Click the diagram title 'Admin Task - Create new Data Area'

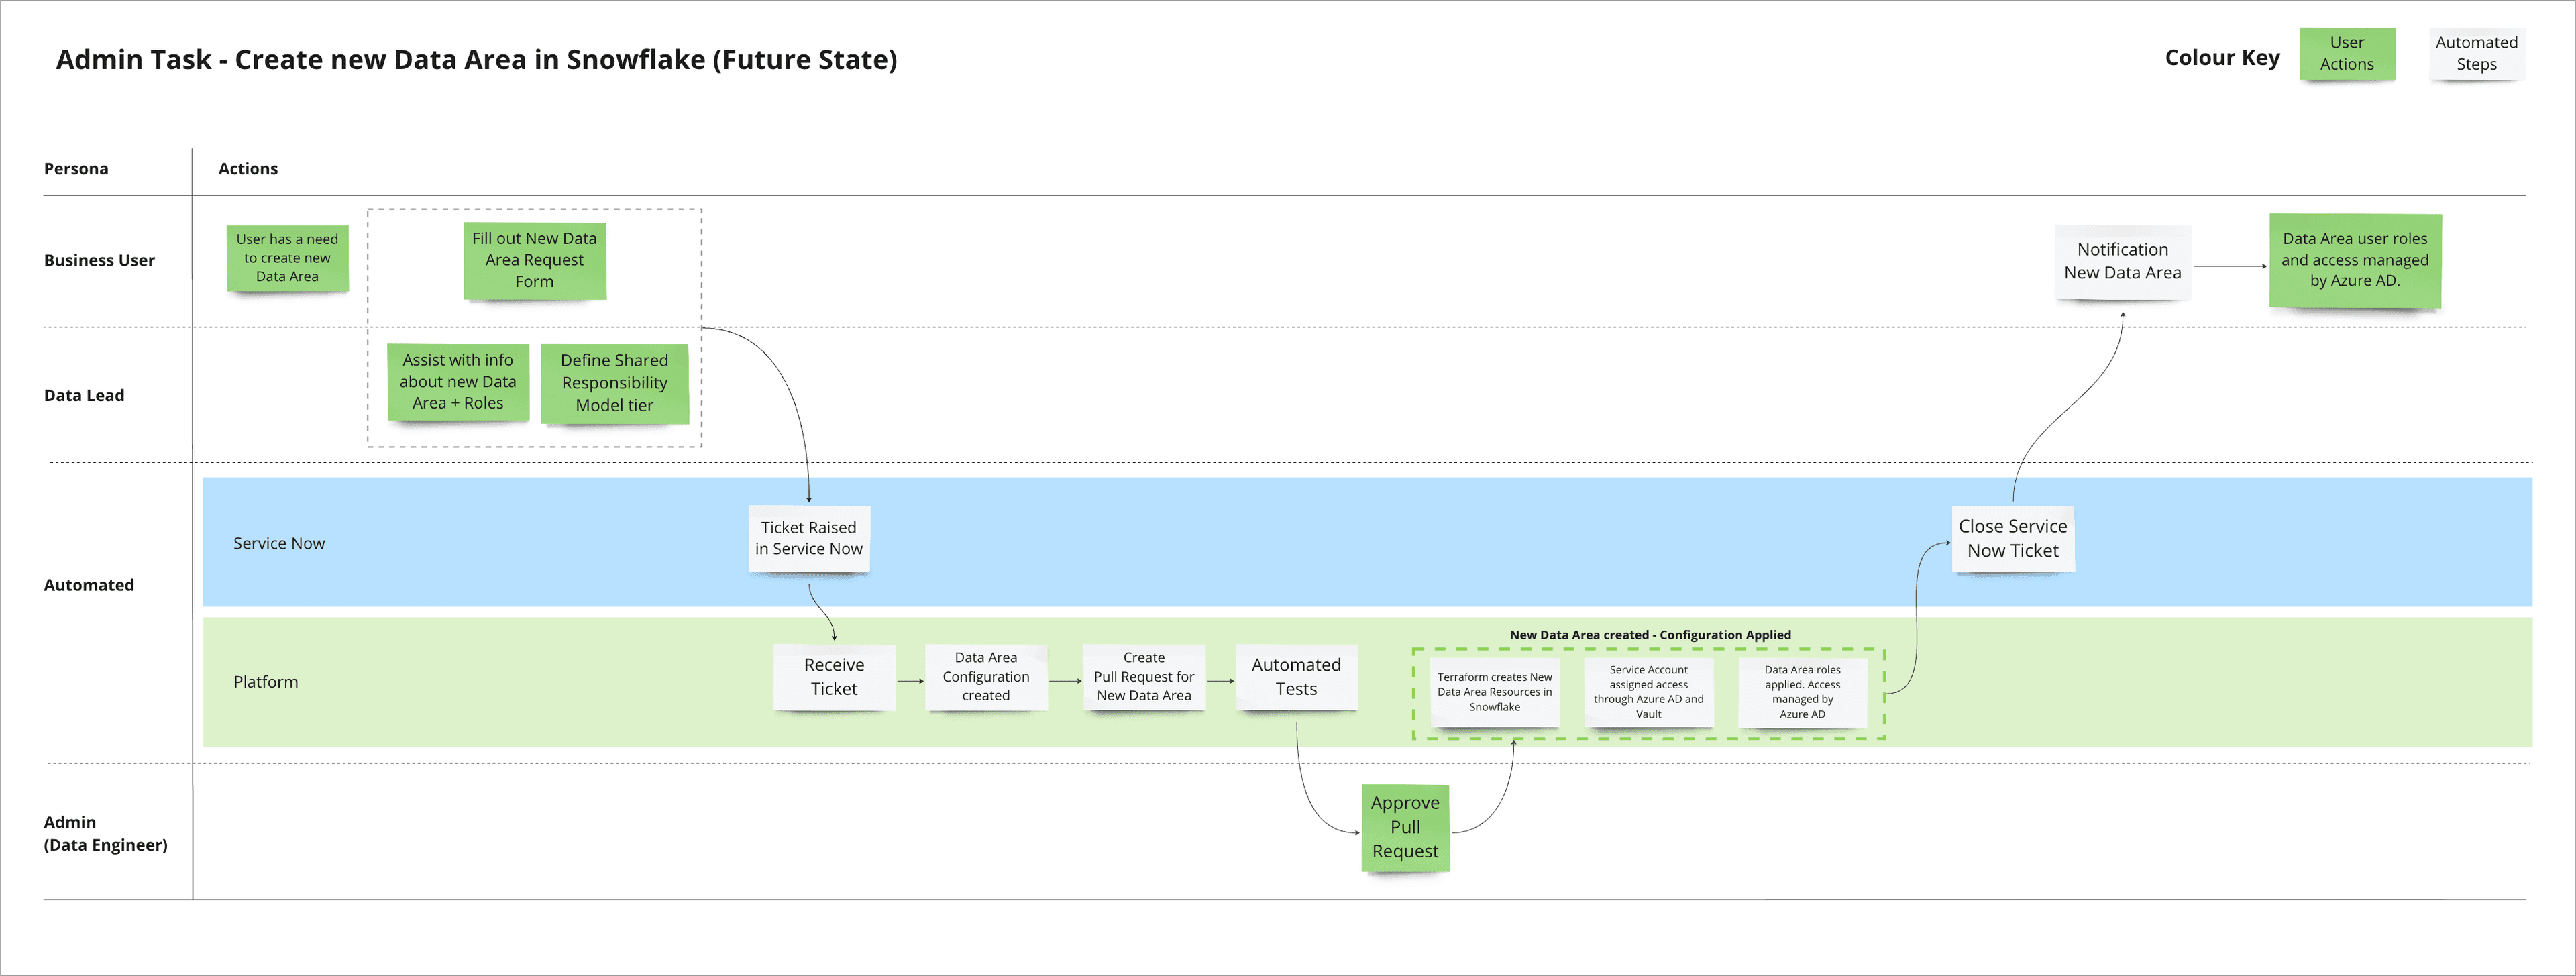[476, 60]
